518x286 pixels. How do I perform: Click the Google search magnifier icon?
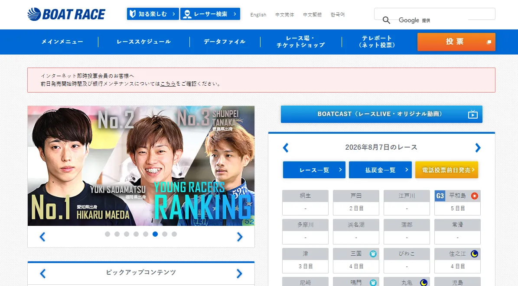(386, 20)
